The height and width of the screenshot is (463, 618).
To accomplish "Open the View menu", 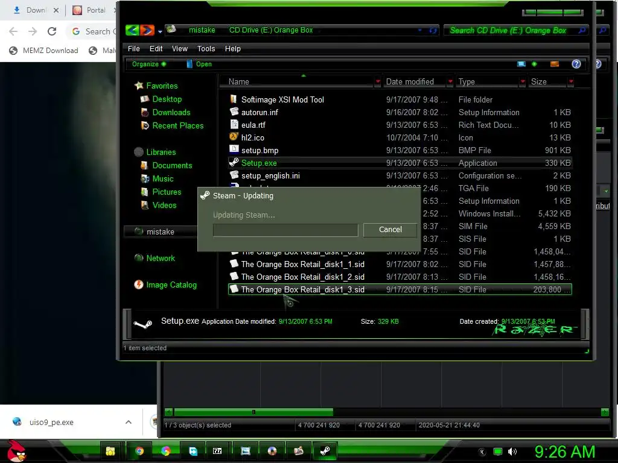I will 179,48.
